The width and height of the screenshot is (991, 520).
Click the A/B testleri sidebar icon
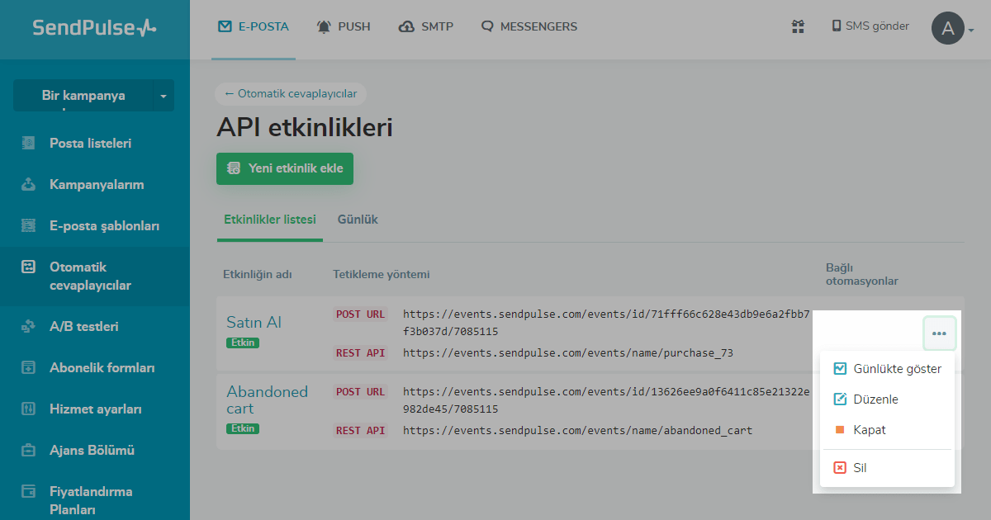coord(29,326)
